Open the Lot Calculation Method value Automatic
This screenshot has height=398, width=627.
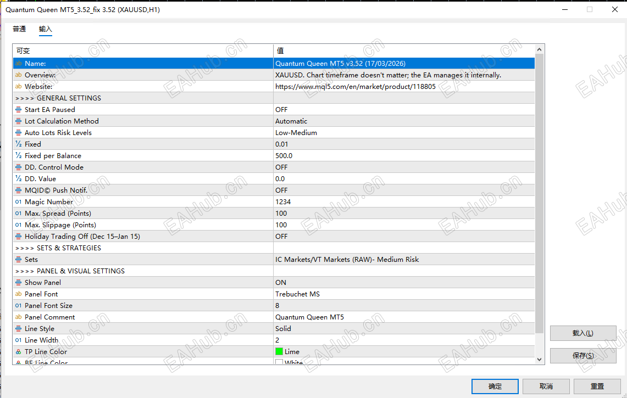404,121
